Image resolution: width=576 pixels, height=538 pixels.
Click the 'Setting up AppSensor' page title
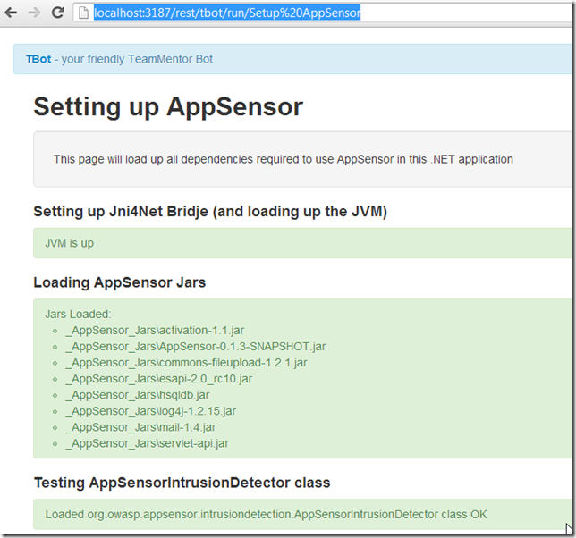168,106
